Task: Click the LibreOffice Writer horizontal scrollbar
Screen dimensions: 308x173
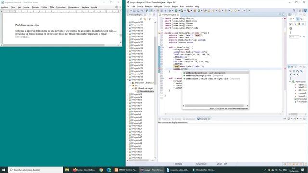Action: pyautogui.click(x=54, y=45)
